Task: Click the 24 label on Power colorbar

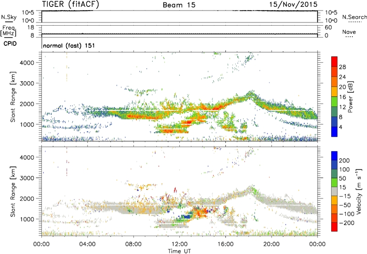Action: tap(342, 77)
